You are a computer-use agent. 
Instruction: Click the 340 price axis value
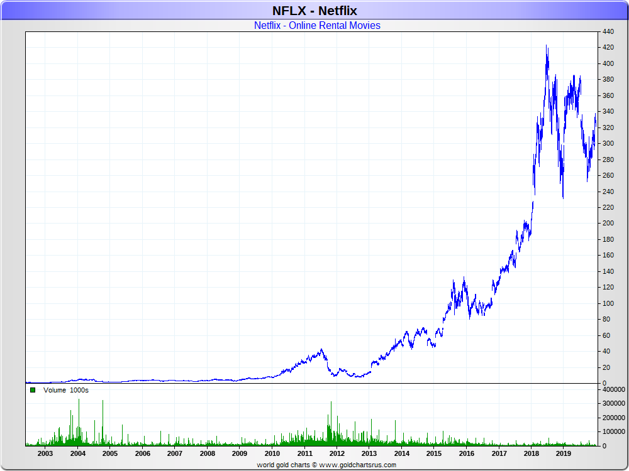(608, 111)
